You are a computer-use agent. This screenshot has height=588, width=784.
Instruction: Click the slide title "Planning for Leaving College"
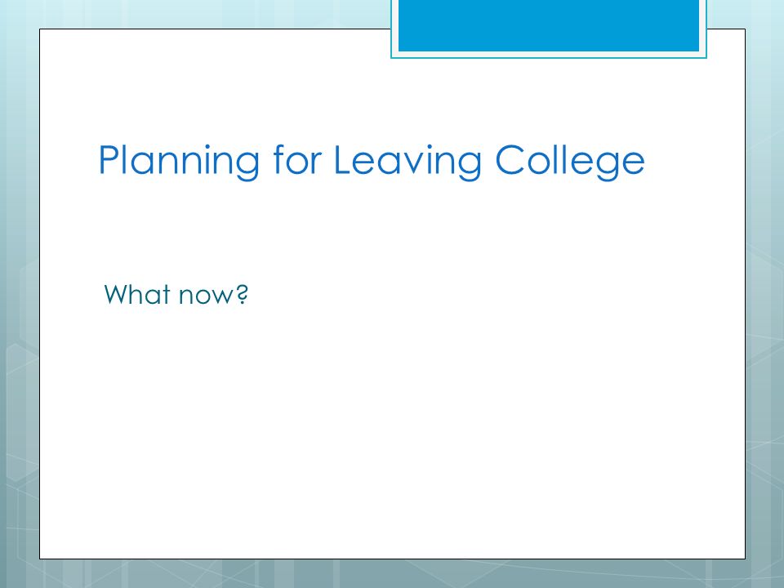click(372, 161)
